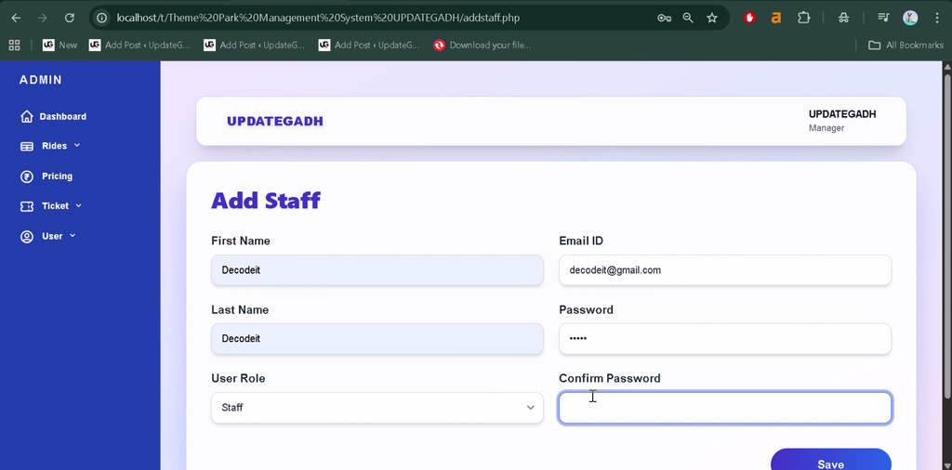Open the 'New' bookmark

(x=59, y=45)
